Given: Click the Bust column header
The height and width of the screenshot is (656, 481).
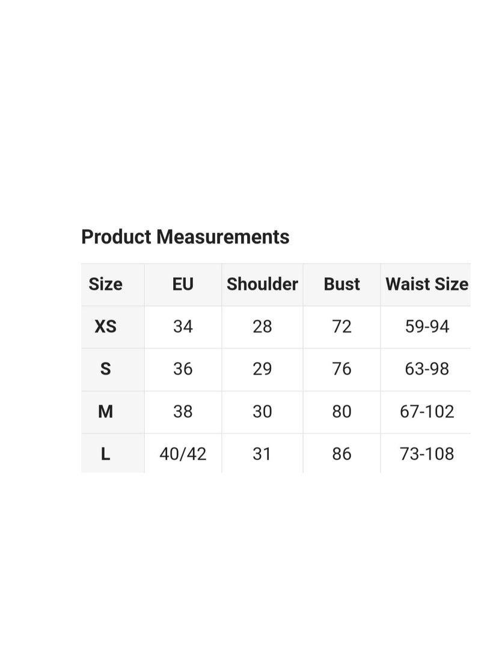Looking at the screenshot, I should click(342, 284).
